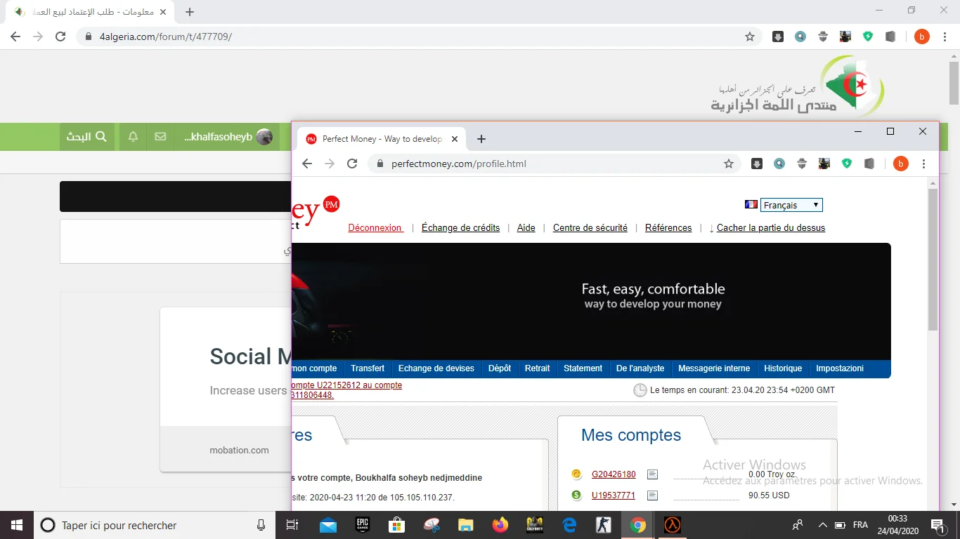The width and height of the screenshot is (960, 539).
Task: Open the forum inbox envelope icon
Action: pos(160,137)
